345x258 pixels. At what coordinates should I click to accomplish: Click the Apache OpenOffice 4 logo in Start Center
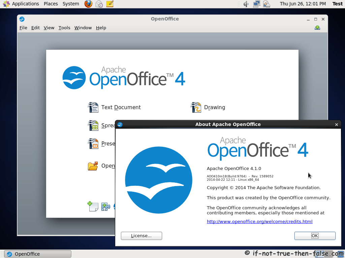124,78
